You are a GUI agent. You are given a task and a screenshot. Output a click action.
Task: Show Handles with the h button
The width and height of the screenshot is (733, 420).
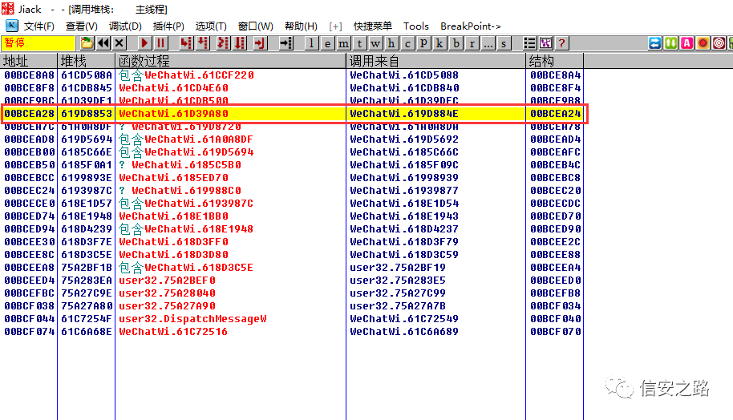coord(391,43)
